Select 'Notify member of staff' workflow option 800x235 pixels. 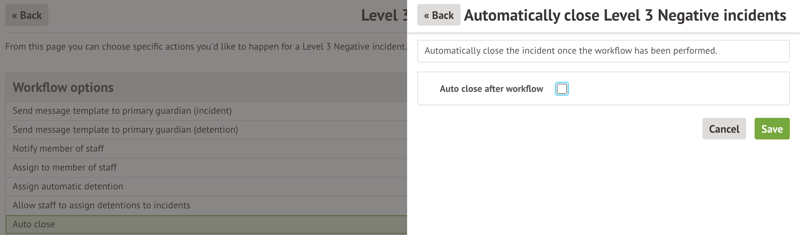pyautogui.click(x=58, y=149)
